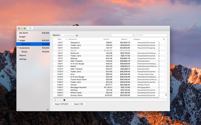
Task: Click the $26,460.46 balance cell
Action: point(125,74)
